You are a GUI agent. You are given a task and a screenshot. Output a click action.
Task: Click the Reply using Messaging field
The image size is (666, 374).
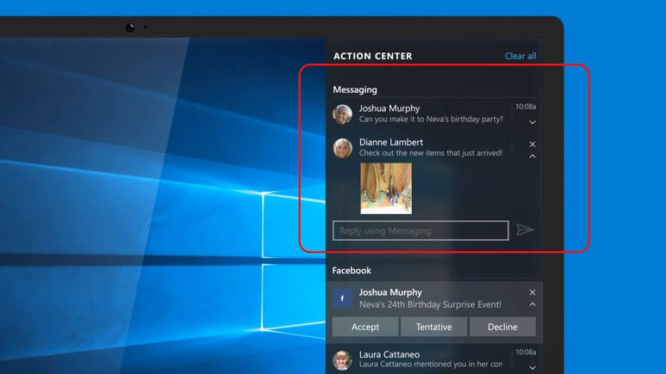[420, 230]
